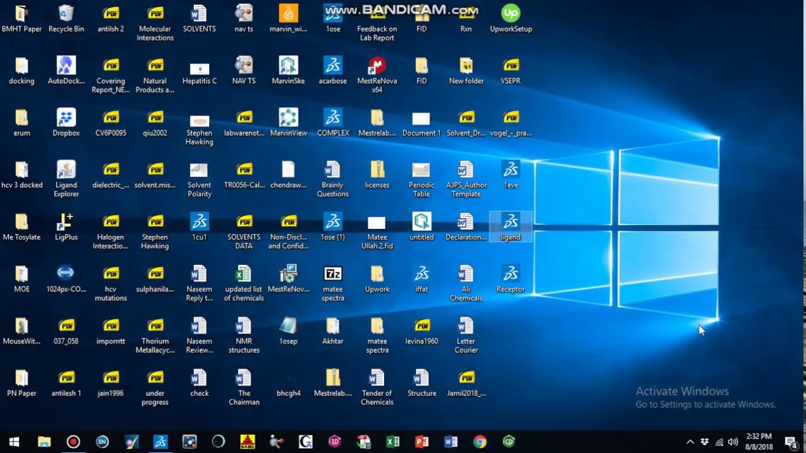This screenshot has width=806, height=453.
Task: Open the 1eve Discovery Studio file
Action: [x=511, y=176]
